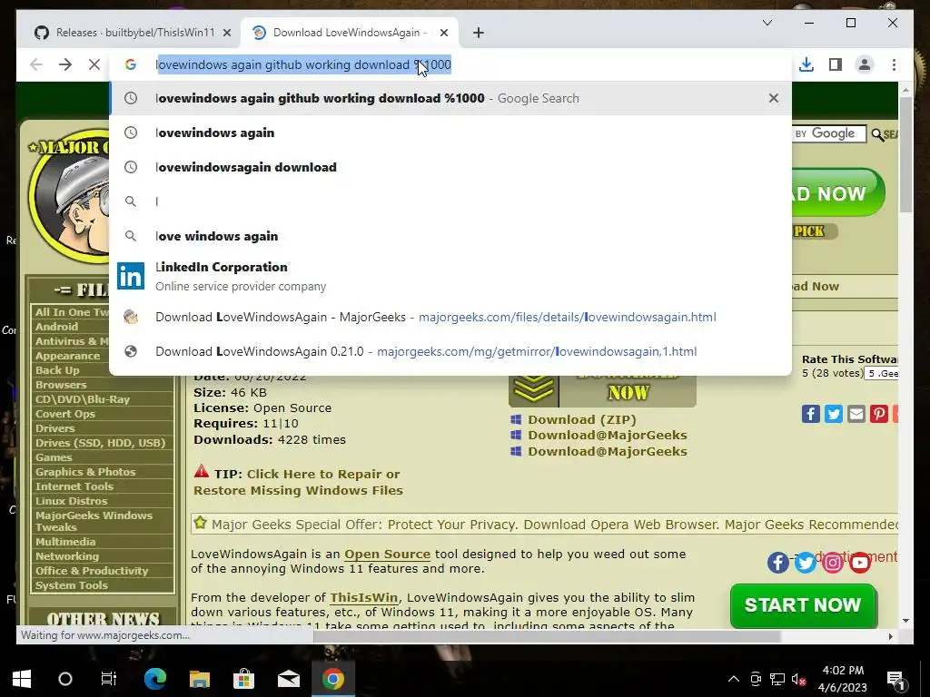The width and height of the screenshot is (930, 697).
Task: Open the Open Source link in description
Action: point(387,555)
